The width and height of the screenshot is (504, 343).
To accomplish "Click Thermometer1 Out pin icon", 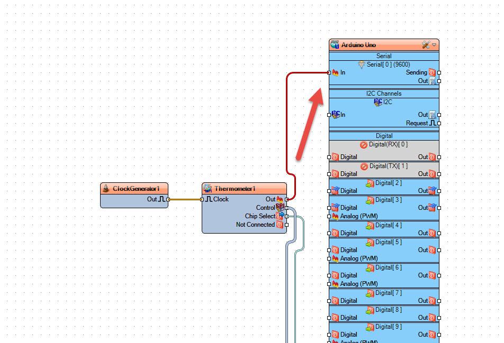I will [280, 199].
